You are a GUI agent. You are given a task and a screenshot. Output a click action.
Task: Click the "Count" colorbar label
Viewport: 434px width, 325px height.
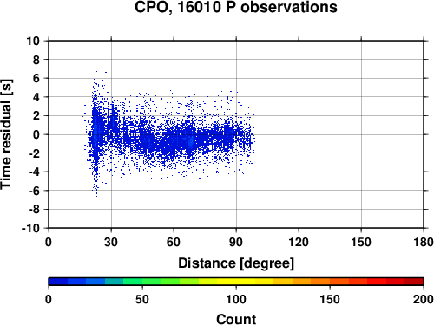pos(236,320)
